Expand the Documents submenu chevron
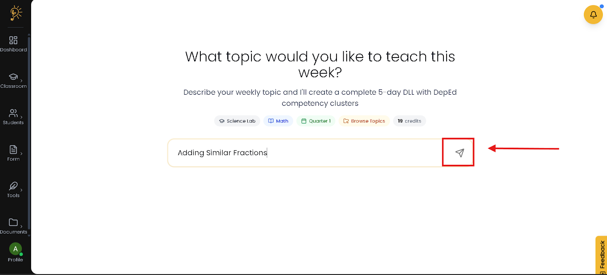Screen dimensions: 607x275 click(x=21, y=227)
